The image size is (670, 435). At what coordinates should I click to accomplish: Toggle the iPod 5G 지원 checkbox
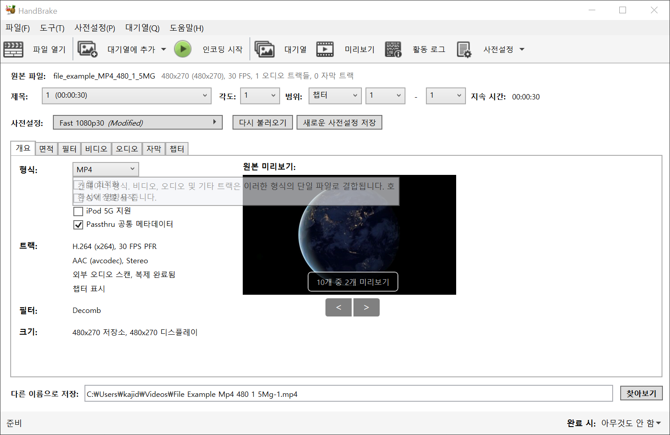click(x=78, y=211)
